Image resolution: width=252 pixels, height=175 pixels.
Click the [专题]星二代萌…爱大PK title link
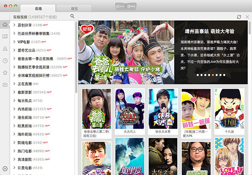(x=195, y=134)
